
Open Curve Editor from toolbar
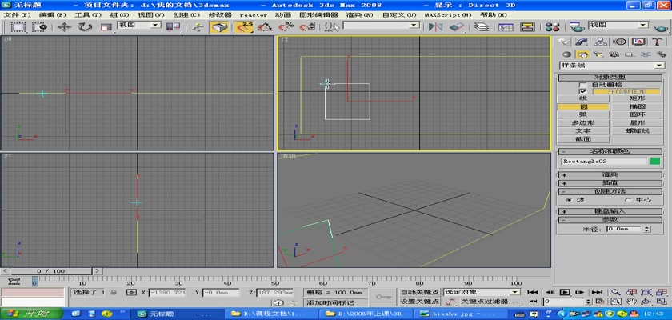click(506, 27)
